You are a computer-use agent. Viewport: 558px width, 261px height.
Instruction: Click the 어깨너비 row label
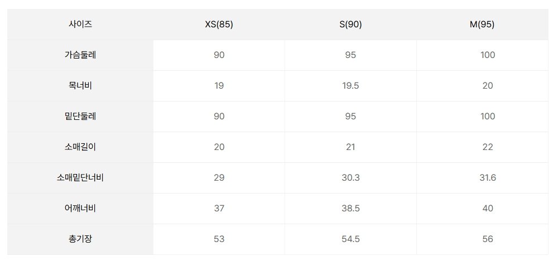(80, 209)
